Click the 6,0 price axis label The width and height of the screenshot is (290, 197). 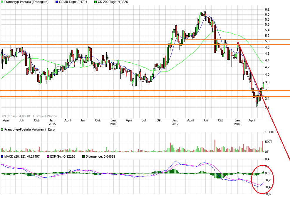[267, 14]
